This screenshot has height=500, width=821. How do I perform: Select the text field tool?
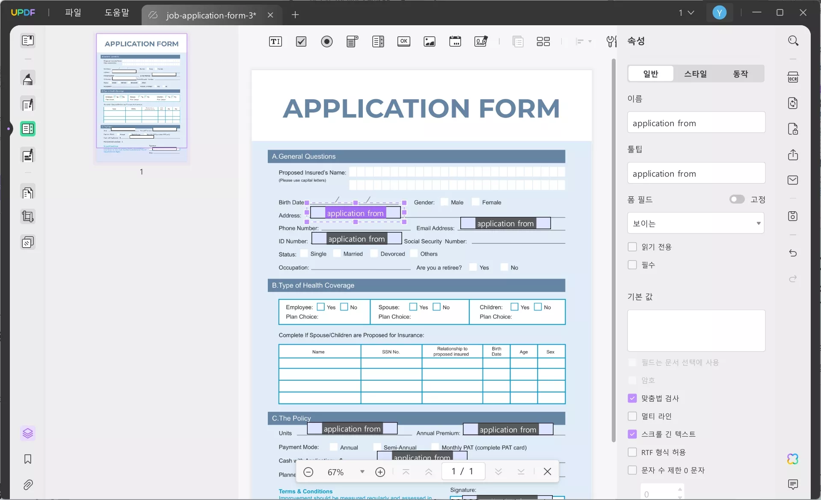[276, 41]
